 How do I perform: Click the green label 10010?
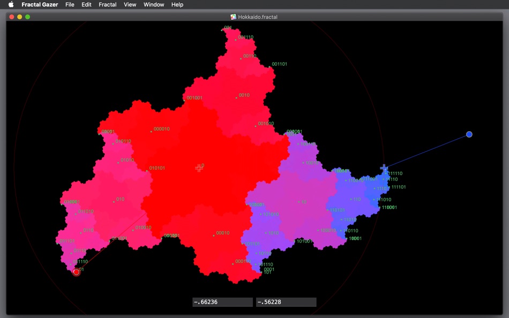312,163
